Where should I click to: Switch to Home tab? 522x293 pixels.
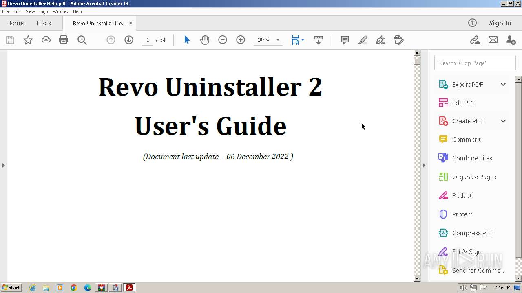tap(15, 23)
